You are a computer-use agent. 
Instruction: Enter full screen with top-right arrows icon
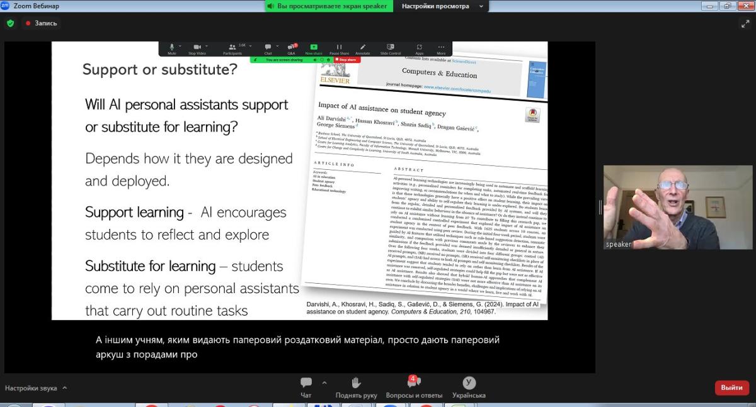pos(745,23)
